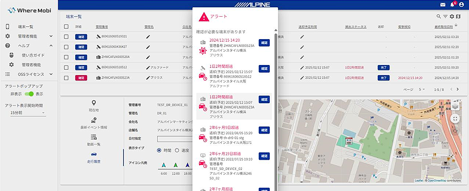Check the box for row ZHWCAFLN000520A
This screenshot has height=191, width=469.
point(66,57)
